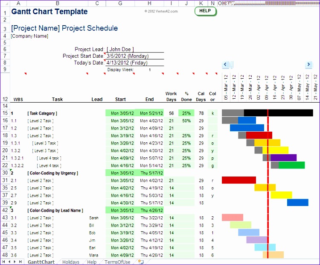
Task: Select [ Color-Coding by Lead Name ] cell
Action: point(55,211)
